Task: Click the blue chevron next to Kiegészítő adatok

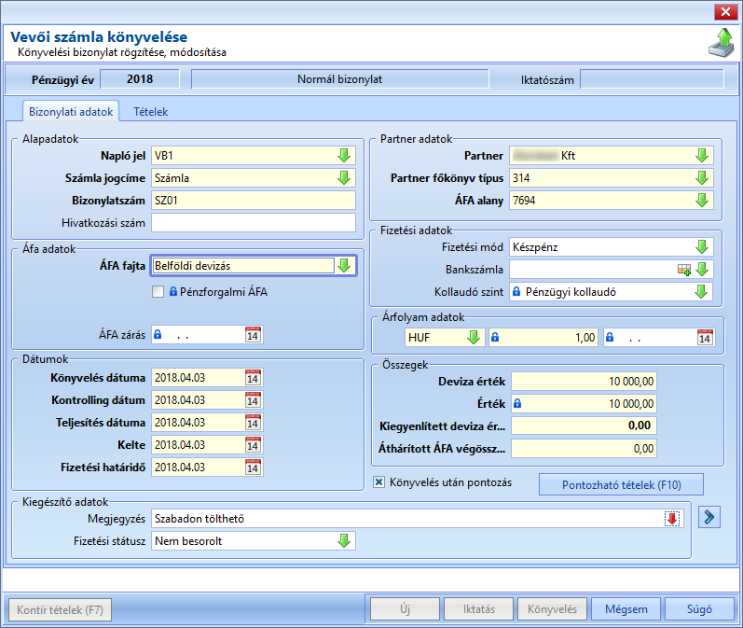Action: (709, 517)
